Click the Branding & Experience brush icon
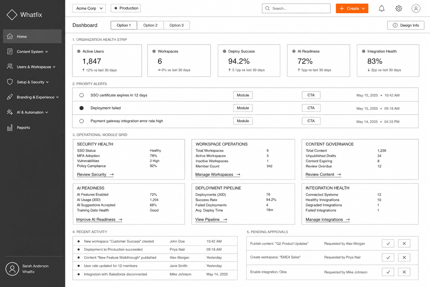Image resolution: width=430 pixels, height=287 pixels. pyautogui.click(x=10, y=97)
